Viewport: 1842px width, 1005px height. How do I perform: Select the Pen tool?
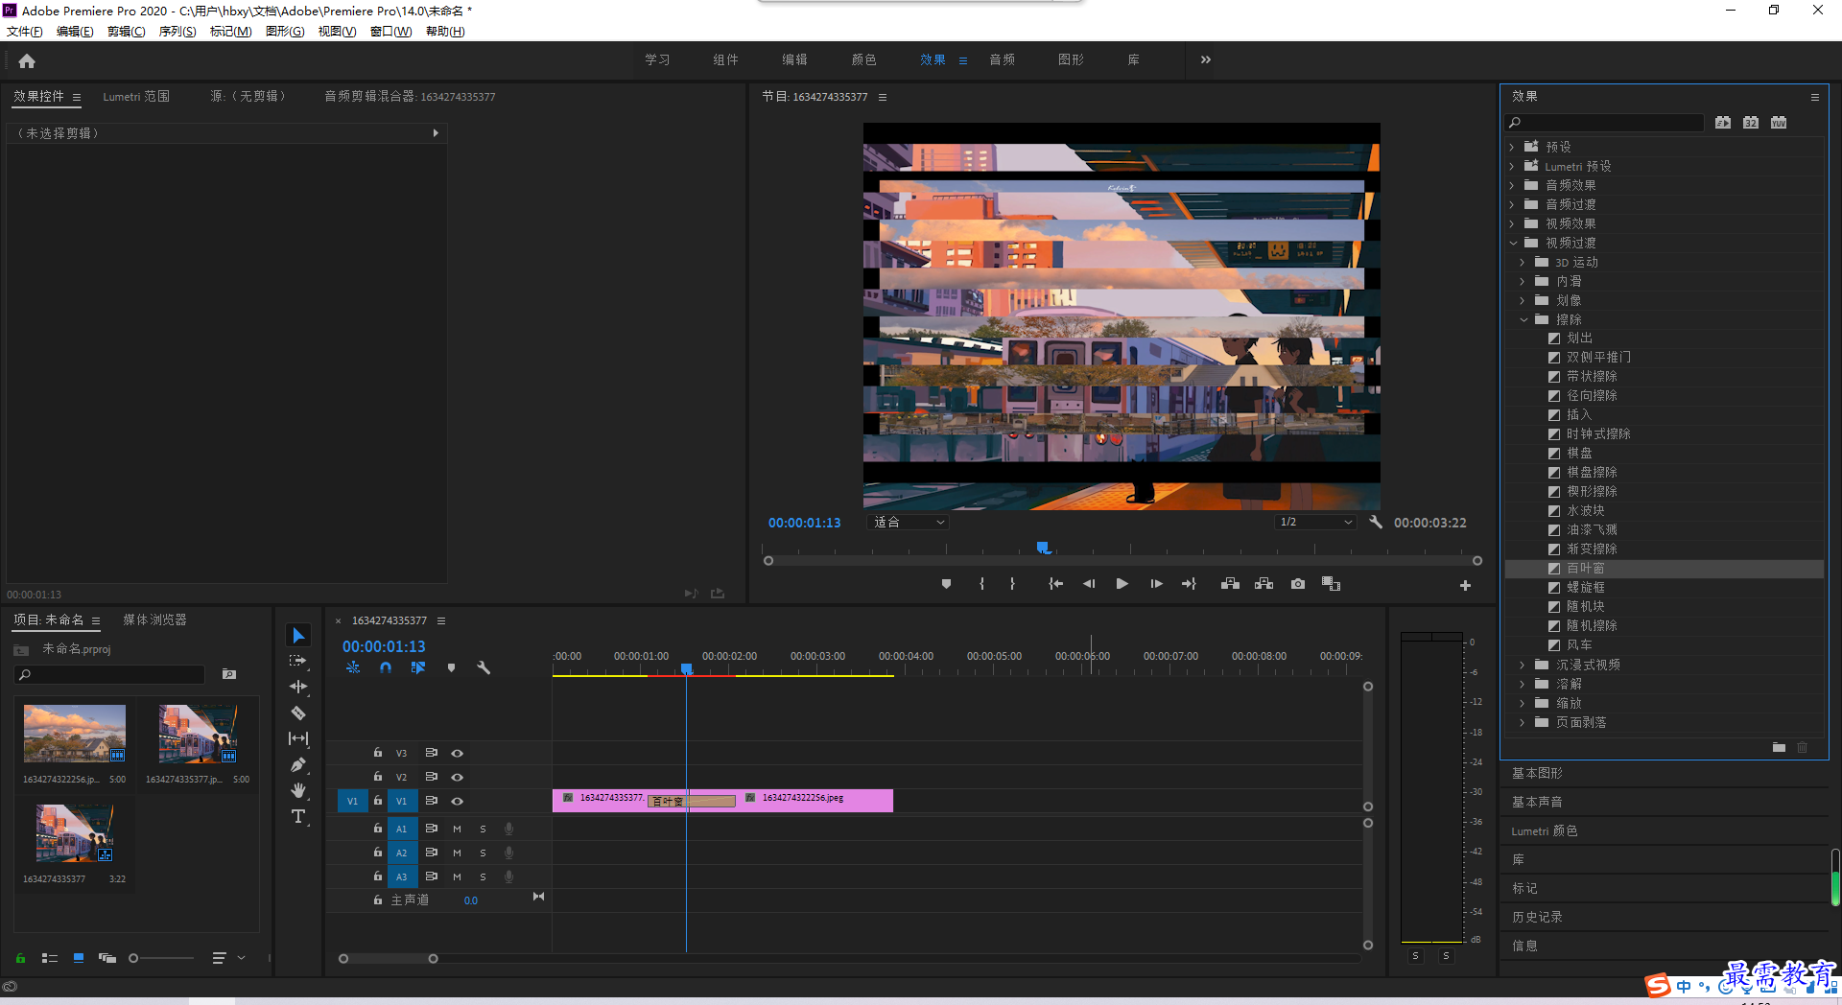(297, 764)
